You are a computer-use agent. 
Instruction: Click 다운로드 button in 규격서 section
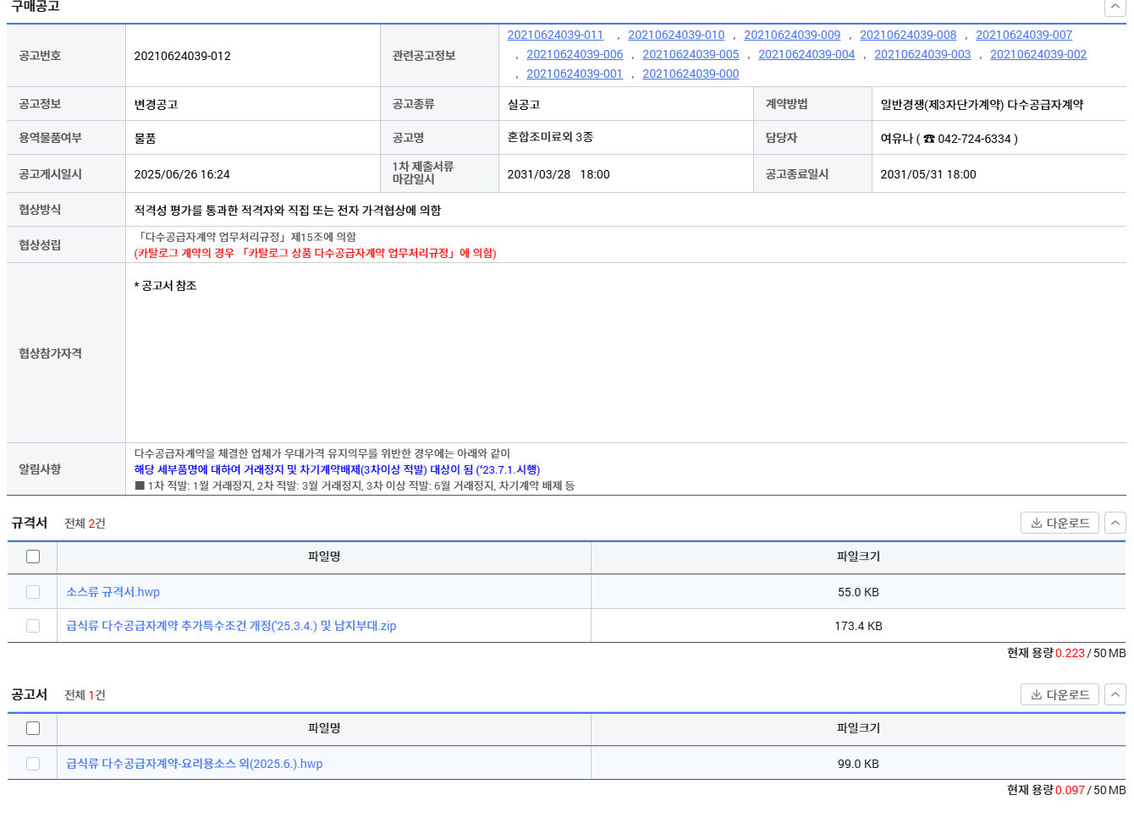tap(1060, 523)
